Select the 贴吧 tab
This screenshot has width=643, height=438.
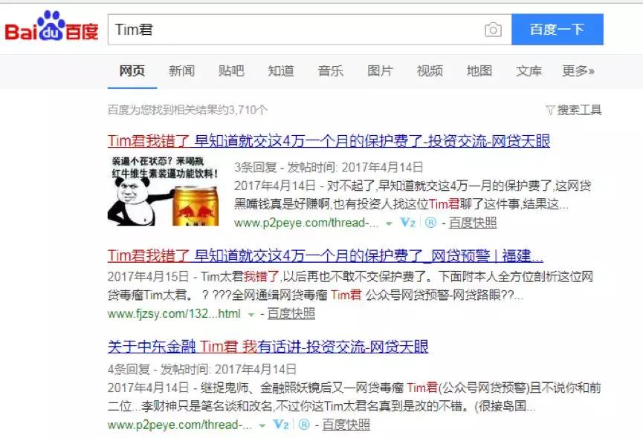point(231,71)
